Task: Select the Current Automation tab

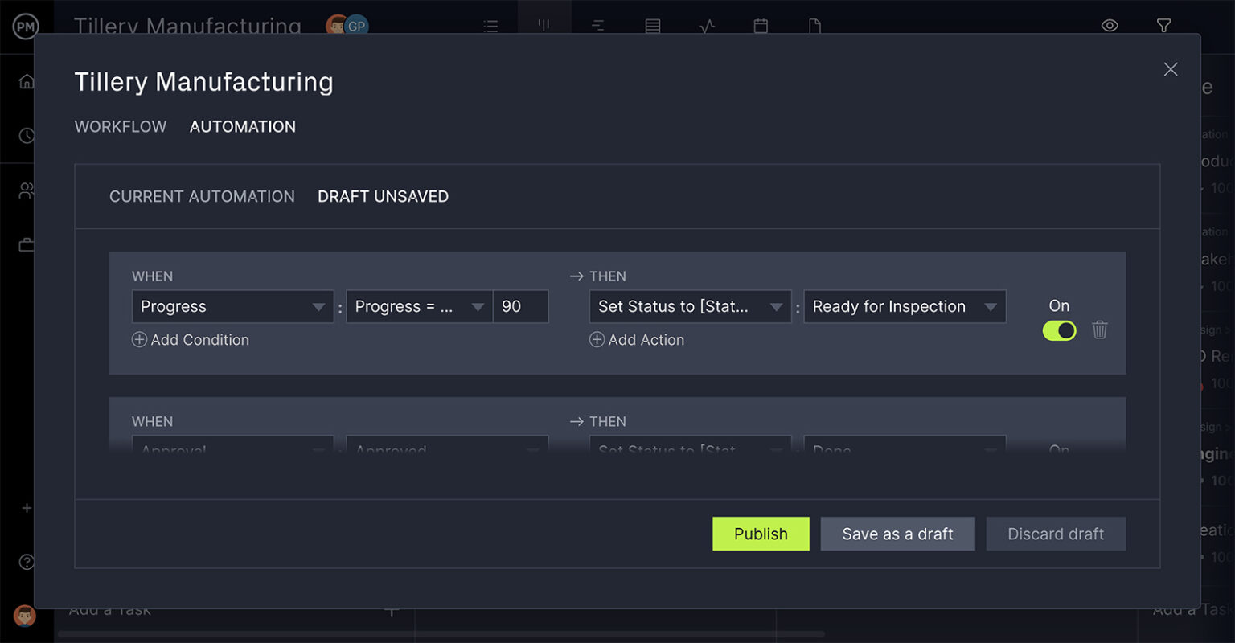Action: click(202, 197)
